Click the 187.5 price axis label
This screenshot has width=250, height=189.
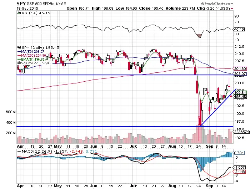[239, 121]
